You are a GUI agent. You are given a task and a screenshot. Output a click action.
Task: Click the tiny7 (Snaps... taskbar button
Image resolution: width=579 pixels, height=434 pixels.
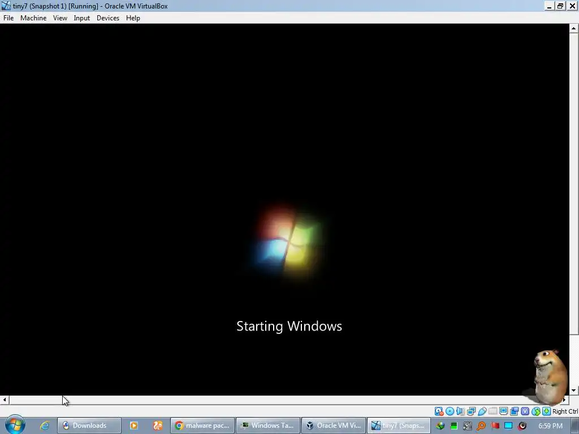click(x=399, y=426)
